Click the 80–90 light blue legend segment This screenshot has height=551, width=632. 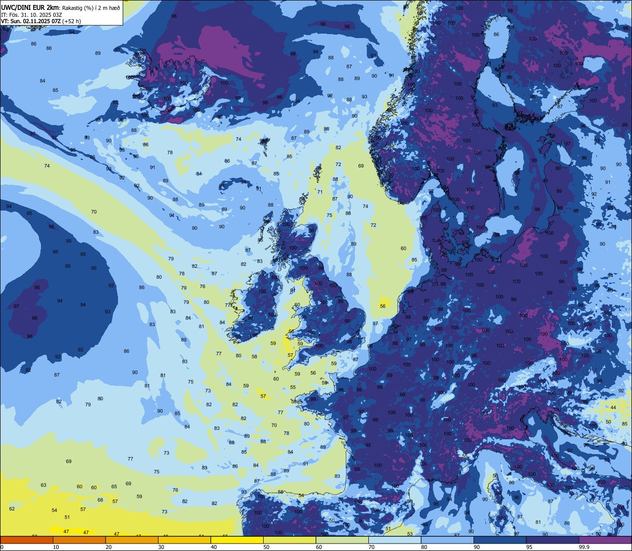[x=447, y=540]
